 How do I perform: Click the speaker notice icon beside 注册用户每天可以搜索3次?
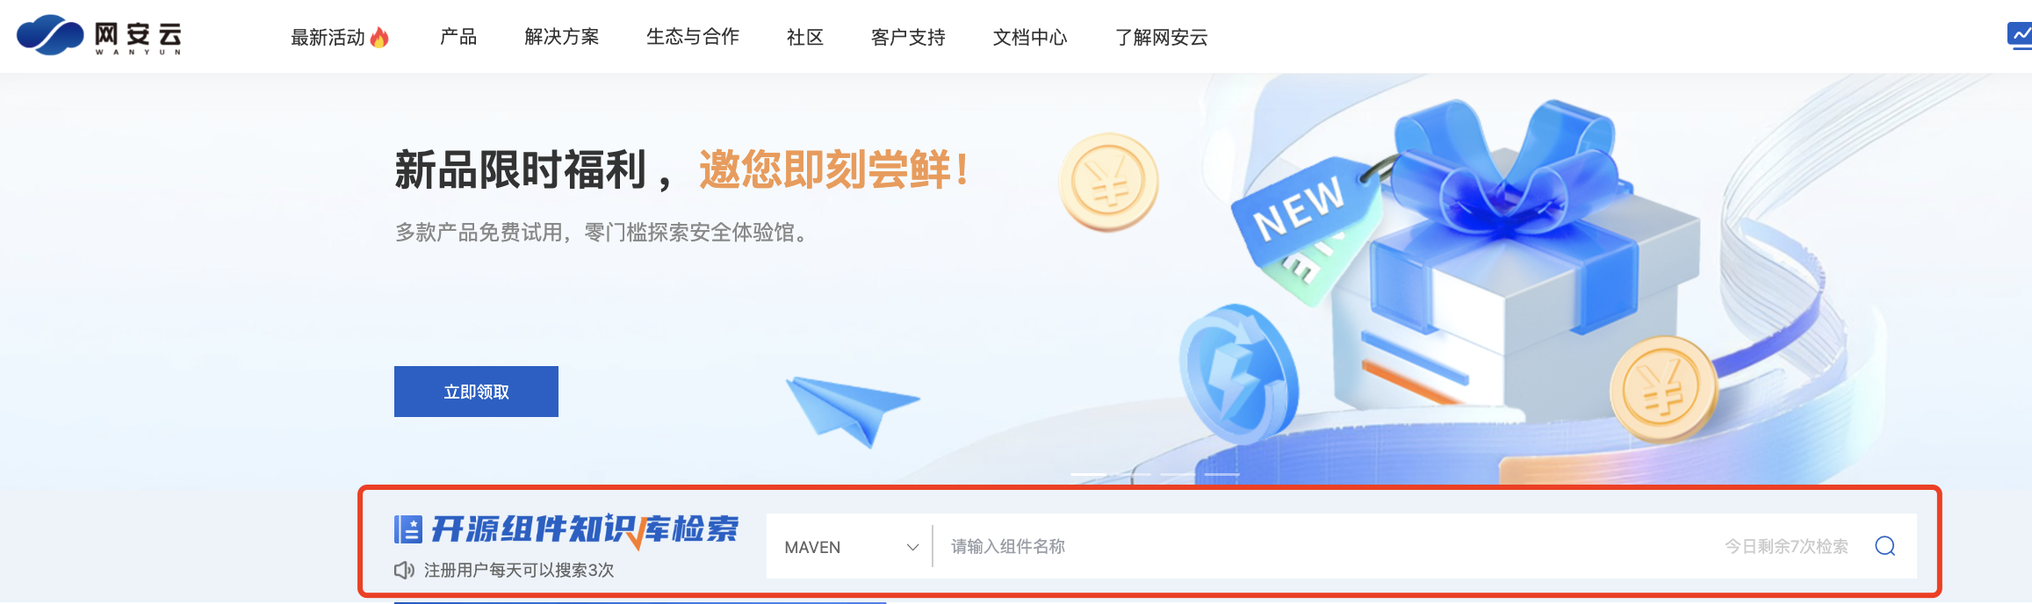coord(404,571)
